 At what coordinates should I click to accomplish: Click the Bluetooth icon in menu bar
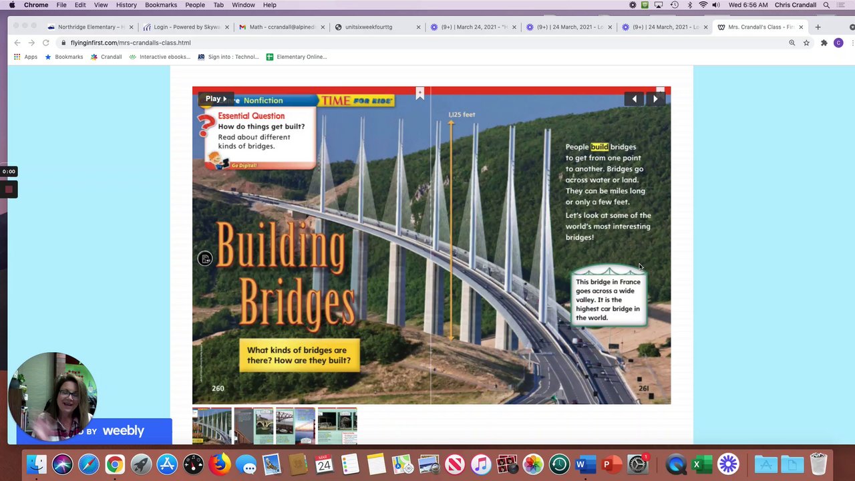tap(689, 5)
